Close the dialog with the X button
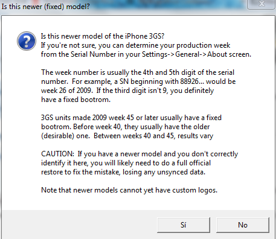Image resolution: width=276 pixels, height=239 pixels. tap(262, 4)
